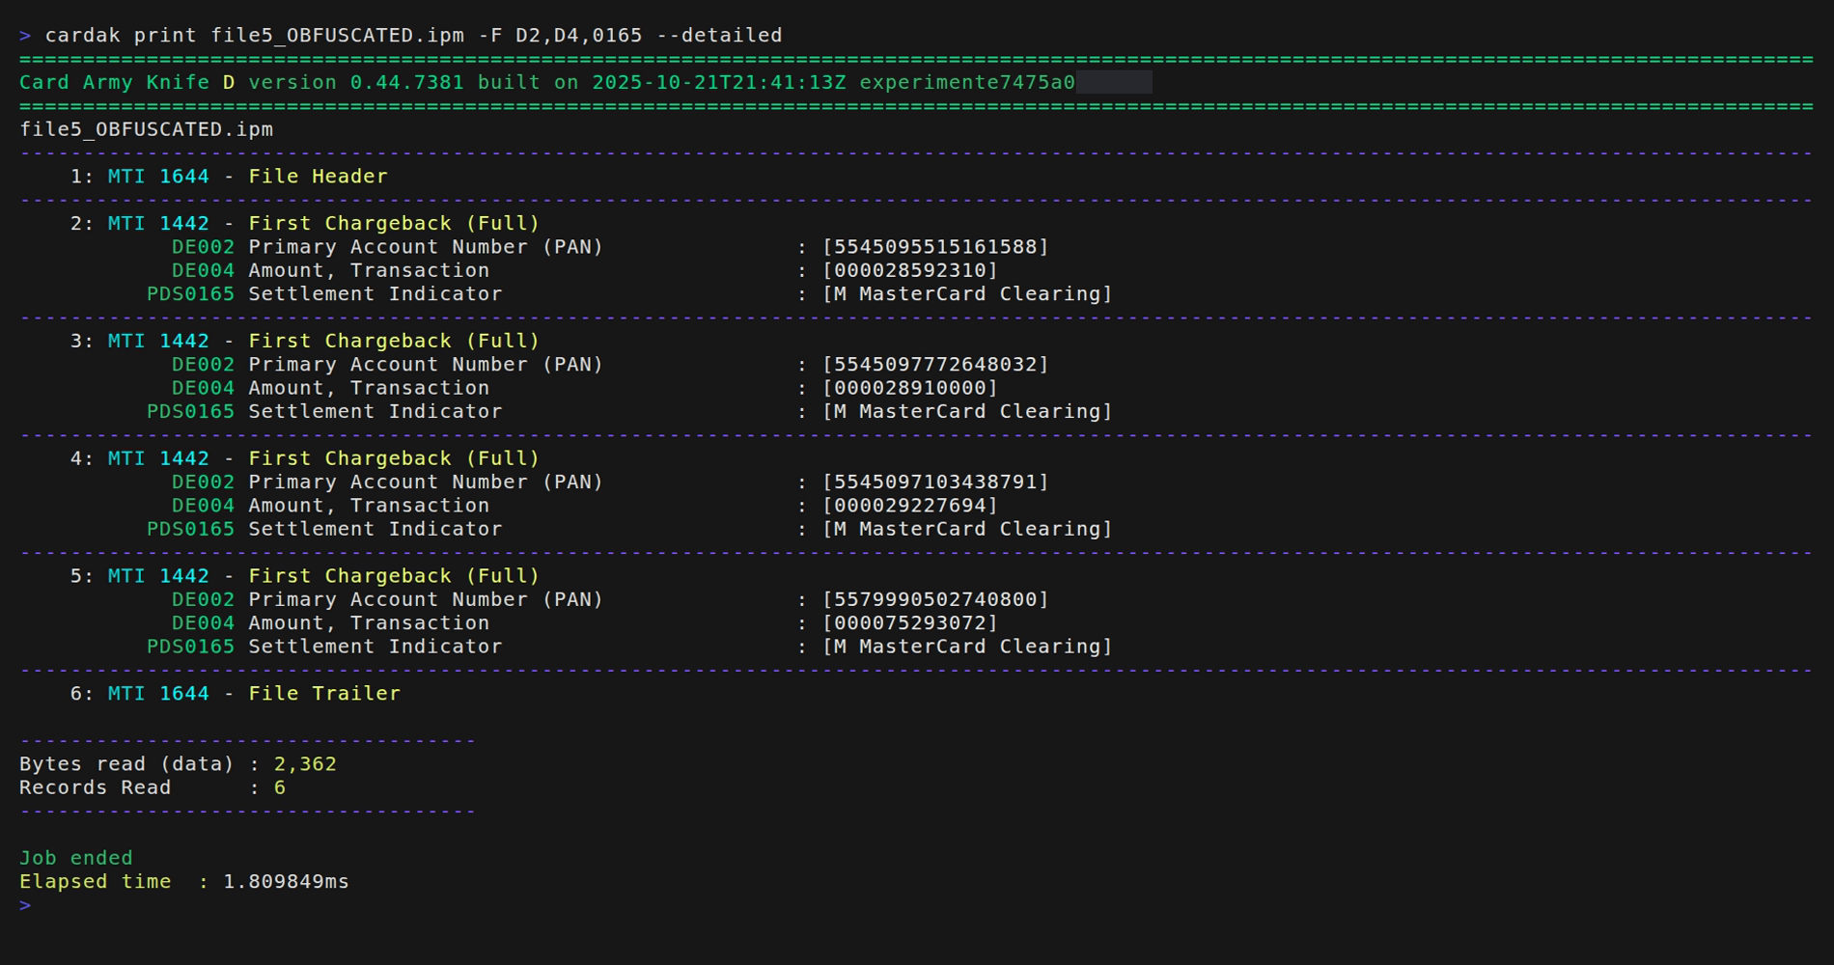Click the MTI 1644 File Header record label
The height and width of the screenshot is (965, 1834).
pos(246,176)
